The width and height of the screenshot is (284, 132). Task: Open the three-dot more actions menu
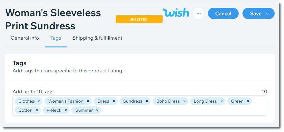pos(198,14)
